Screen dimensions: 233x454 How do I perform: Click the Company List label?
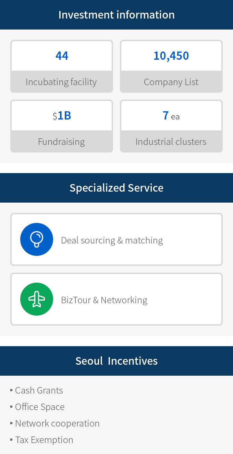tap(171, 82)
